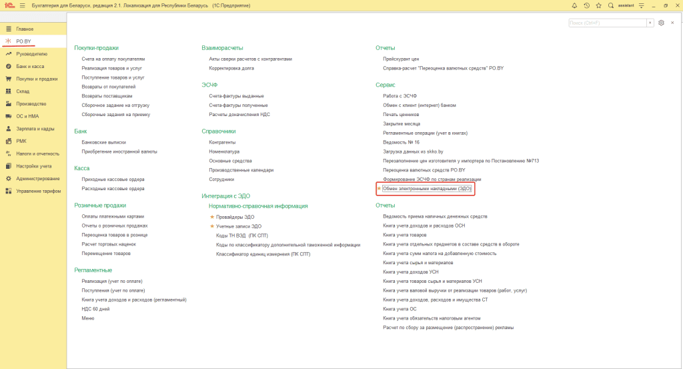Open Отчеты о розничных продажах
The width and height of the screenshot is (683, 369).
[115, 226]
